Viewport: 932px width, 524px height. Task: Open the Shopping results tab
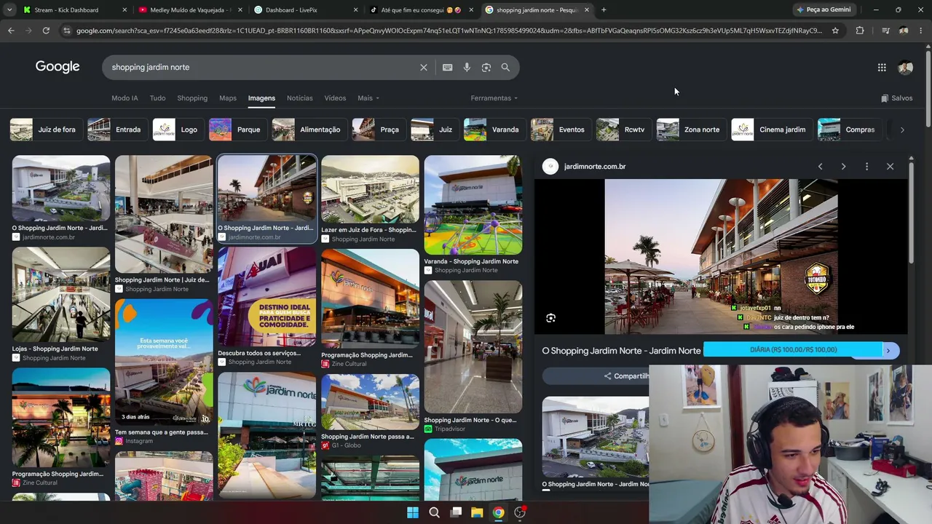(192, 98)
